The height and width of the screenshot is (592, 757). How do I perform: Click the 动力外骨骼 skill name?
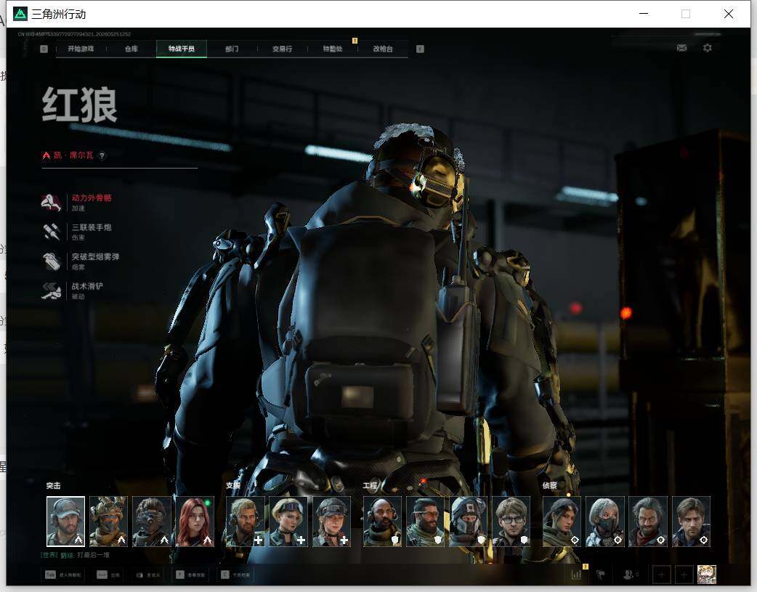(x=92, y=198)
